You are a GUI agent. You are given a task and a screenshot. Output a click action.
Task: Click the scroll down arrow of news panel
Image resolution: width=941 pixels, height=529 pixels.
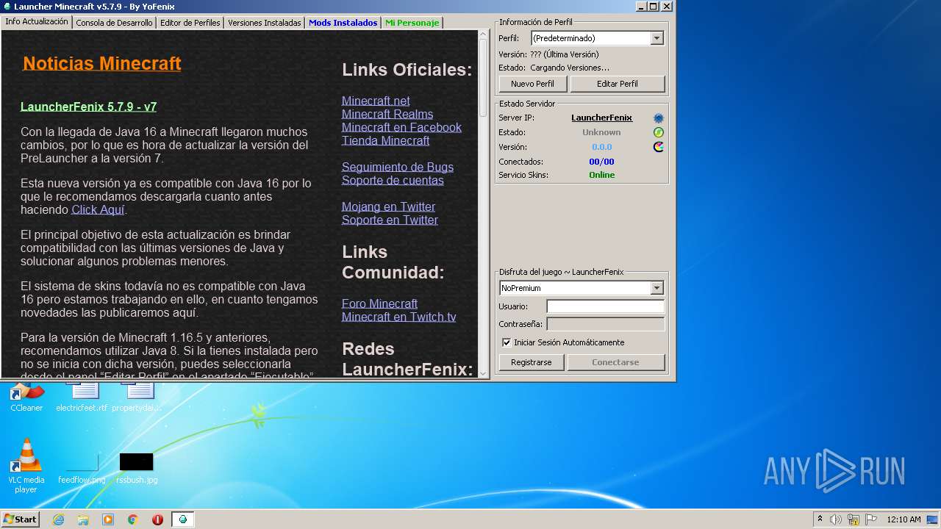tap(483, 373)
